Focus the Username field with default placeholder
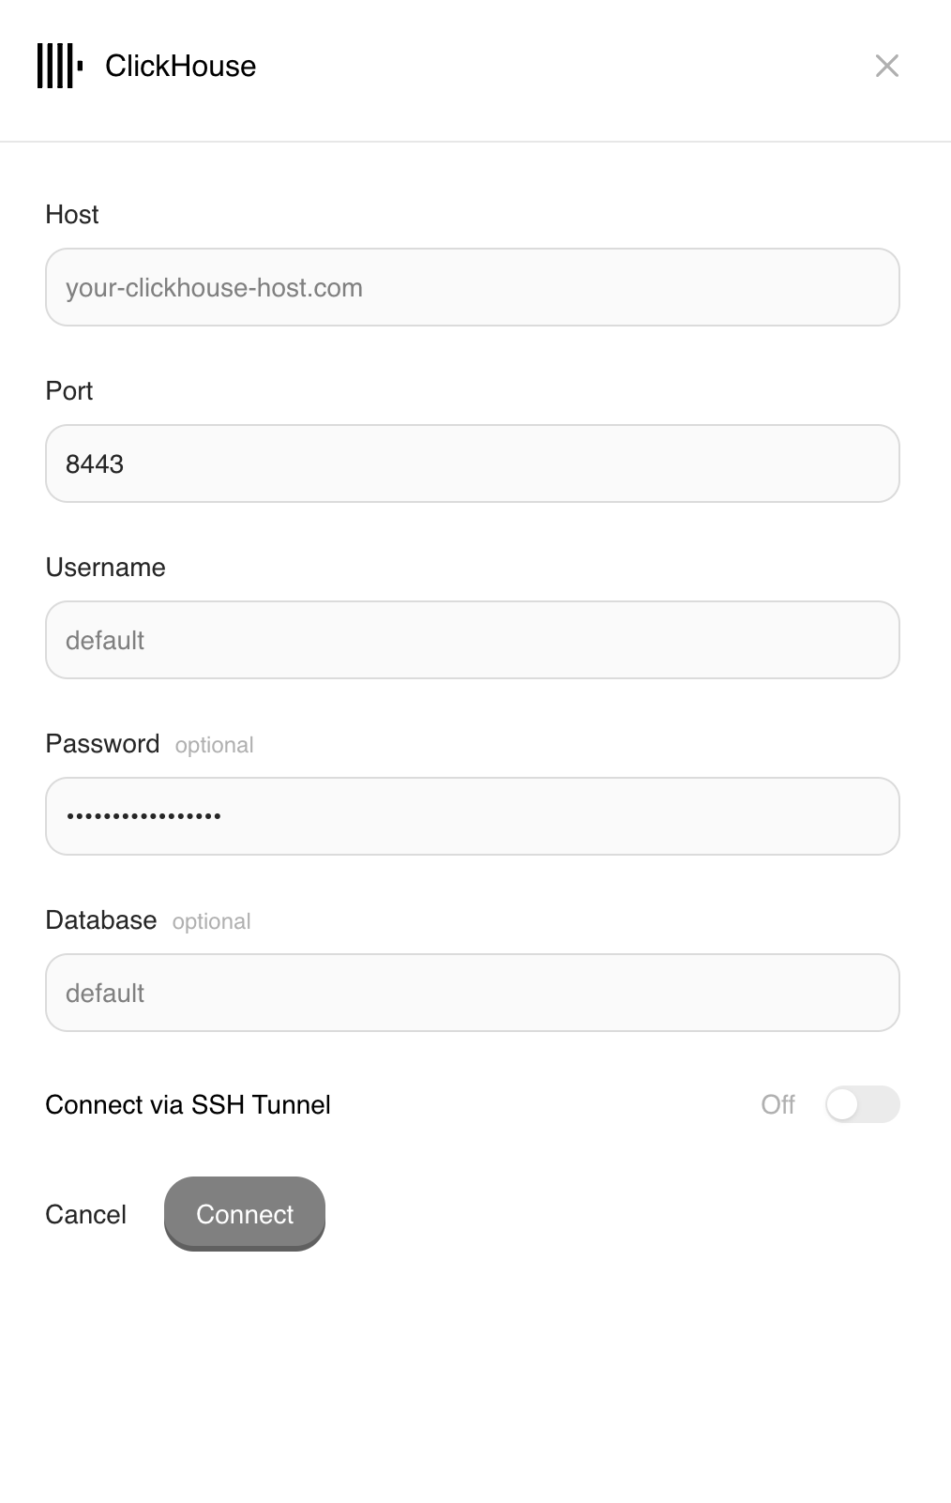Image resolution: width=951 pixels, height=1503 pixels. (473, 640)
